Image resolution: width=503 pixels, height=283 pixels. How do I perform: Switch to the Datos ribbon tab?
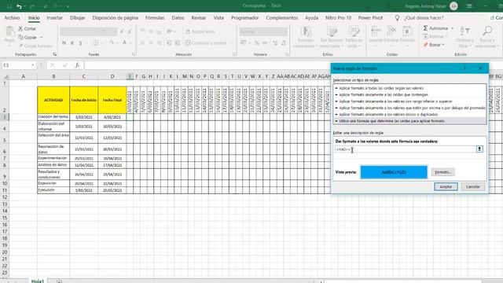point(178,18)
